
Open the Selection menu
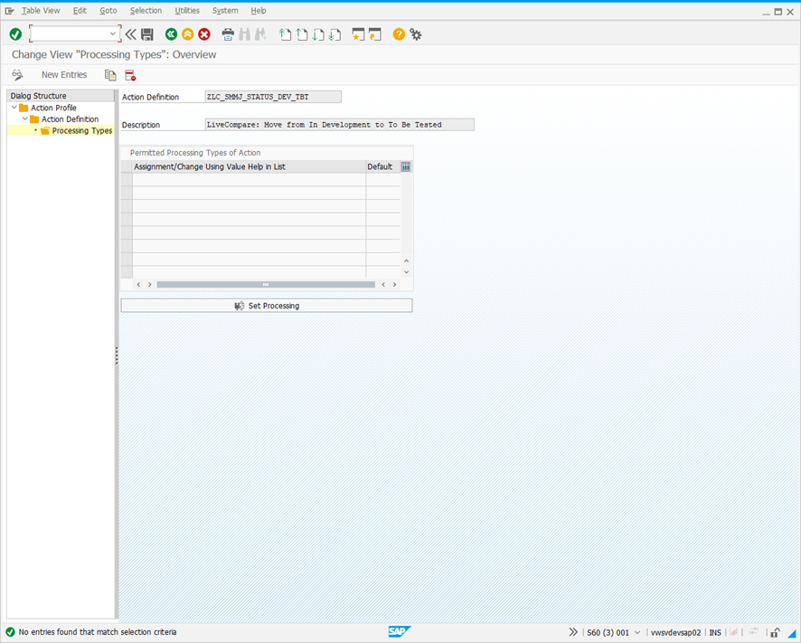tap(146, 11)
